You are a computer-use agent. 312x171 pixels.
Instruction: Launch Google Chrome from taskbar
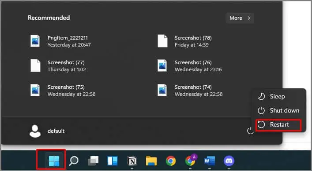tap(171, 161)
